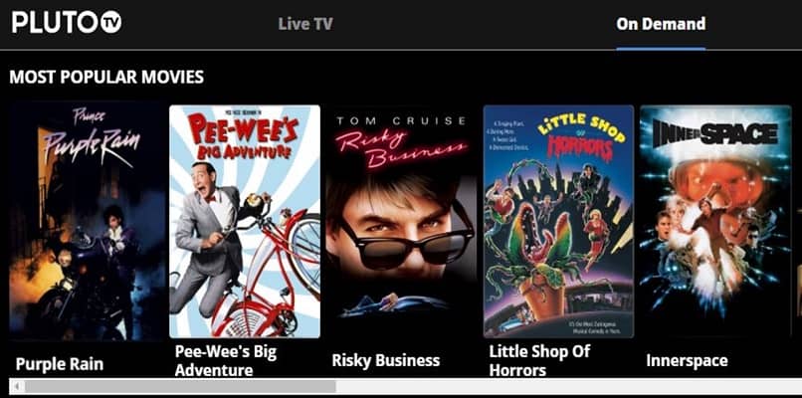802x398 pixels.
Task: Open the Innerspace movie poster
Action: point(715,222)
